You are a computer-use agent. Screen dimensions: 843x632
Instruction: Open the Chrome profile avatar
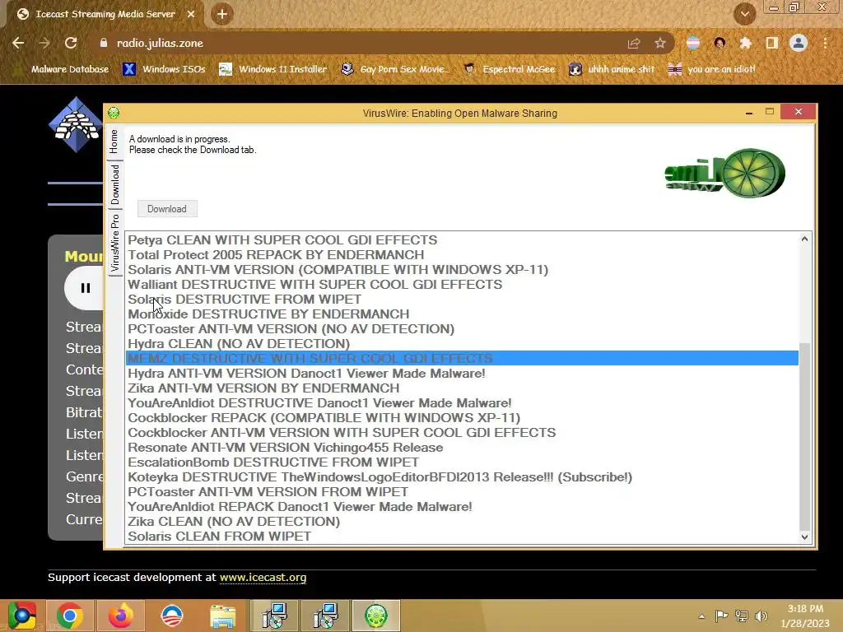pyautogui.click(x=799, y=43)
